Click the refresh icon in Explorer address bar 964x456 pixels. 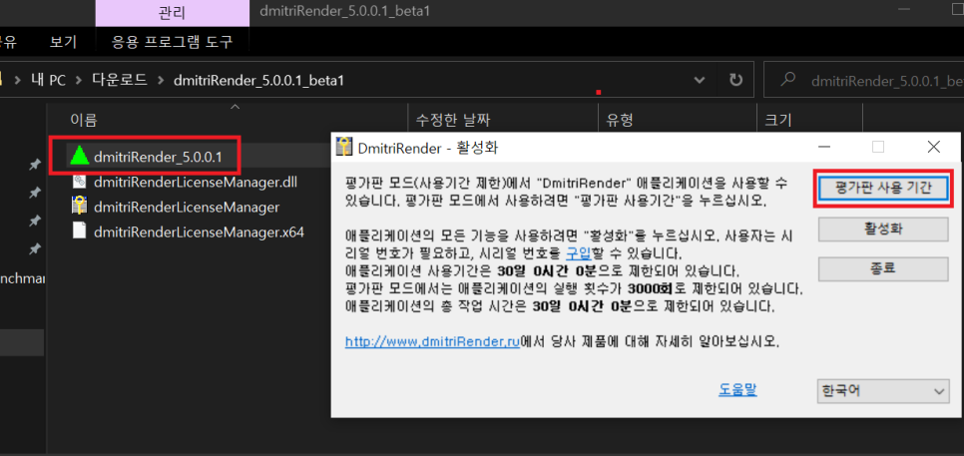tap(734, 80)
